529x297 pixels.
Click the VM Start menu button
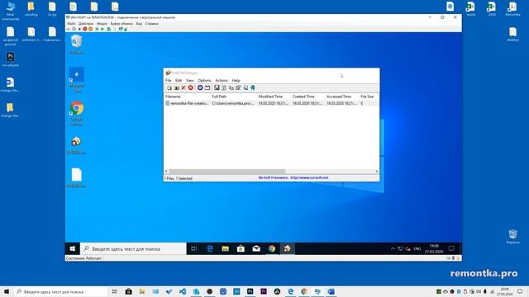pyautogui.click(x=73, y=249)
